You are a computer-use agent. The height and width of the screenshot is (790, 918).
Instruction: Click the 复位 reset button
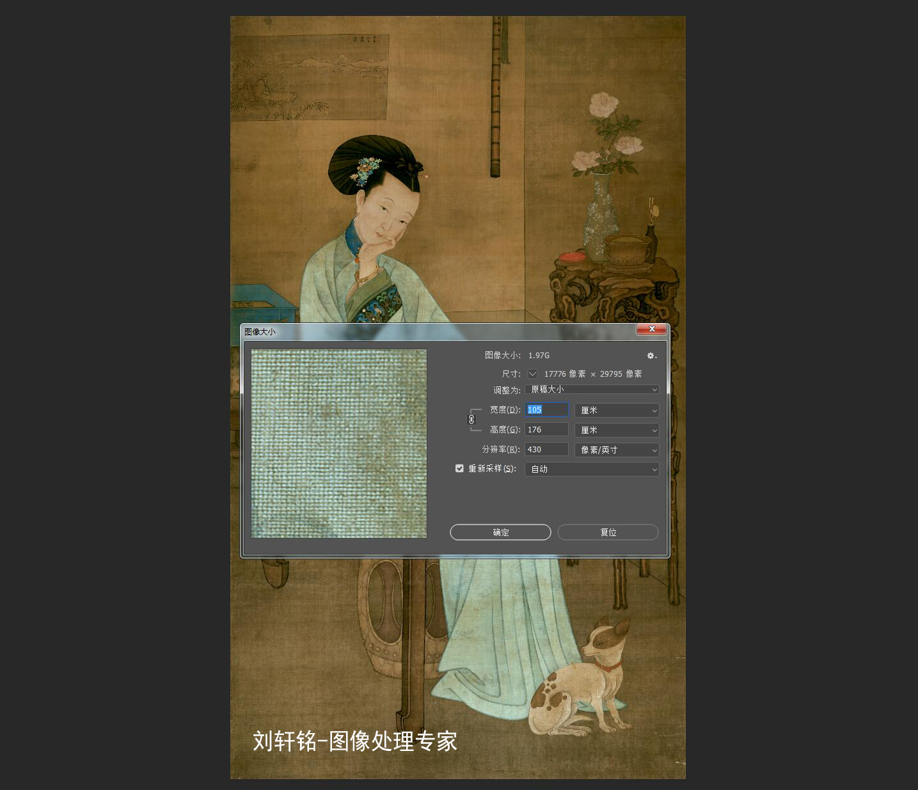coord(608,532)
